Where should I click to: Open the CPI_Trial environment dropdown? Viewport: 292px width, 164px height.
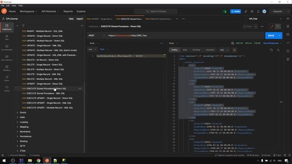[x=265, y=19]
